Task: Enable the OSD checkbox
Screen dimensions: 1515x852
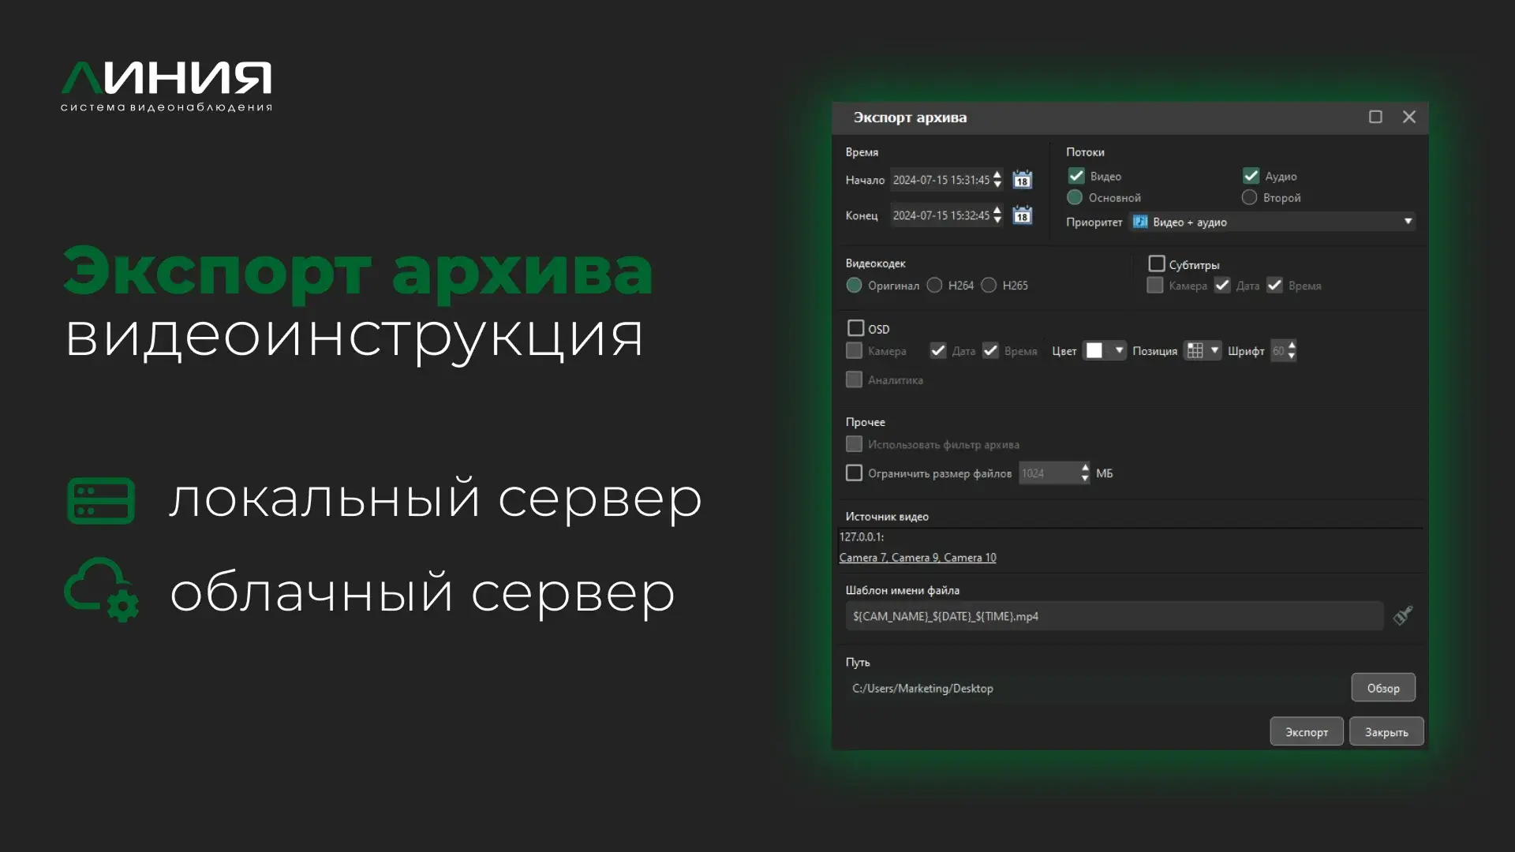Action: pyautogui.click(x=855, y=327)
